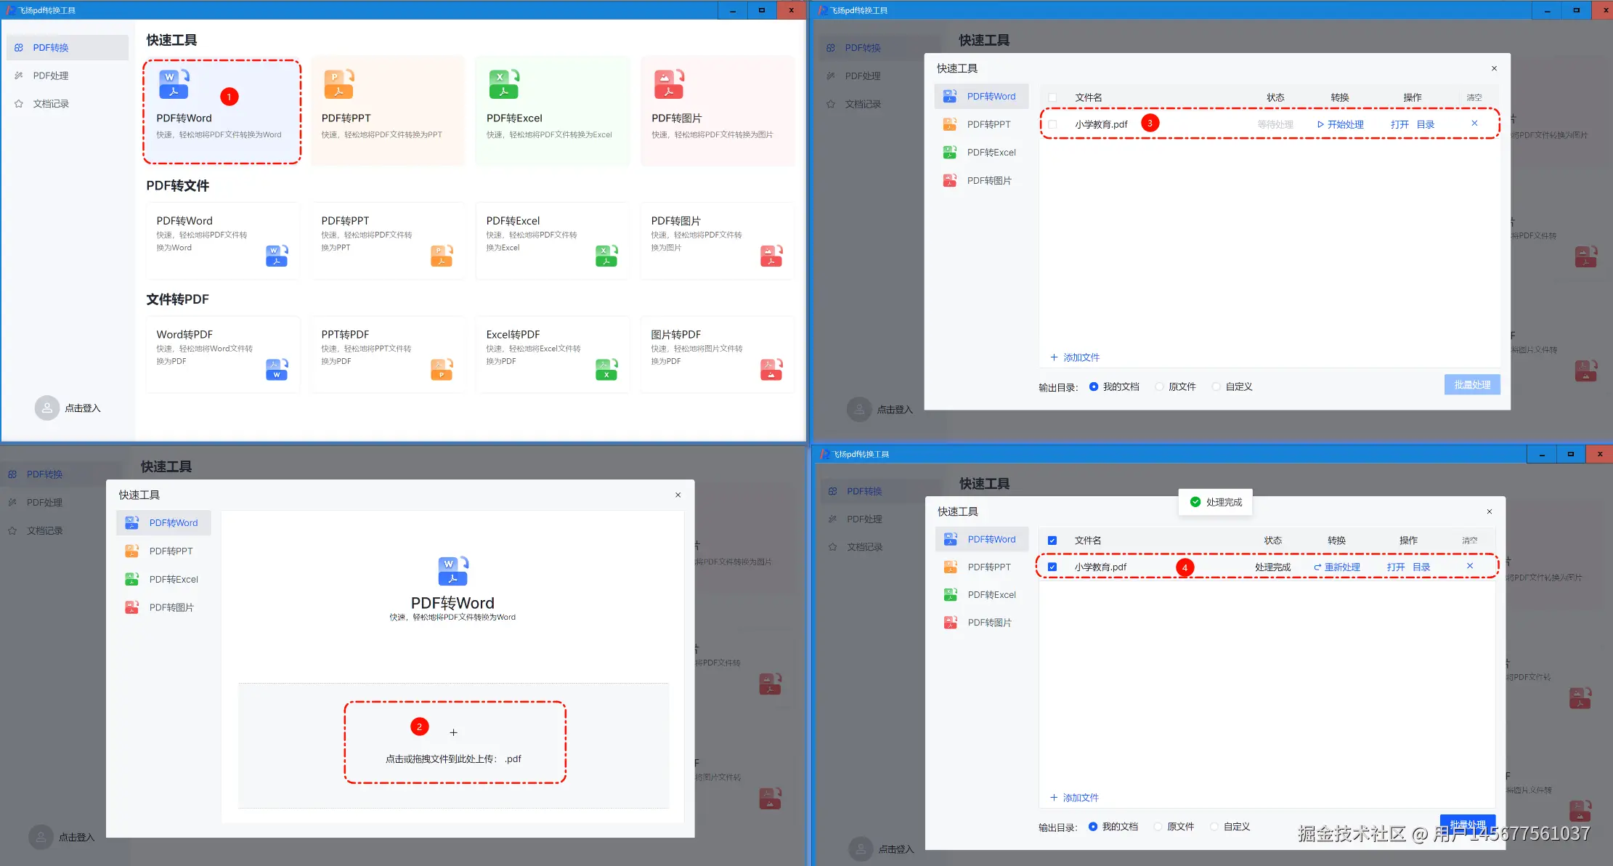The image size is (1613, 866).
Task: Click the Excel转PDF tile
Action: pos(552,355)
